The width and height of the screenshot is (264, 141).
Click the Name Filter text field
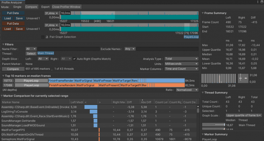point(69,49)
